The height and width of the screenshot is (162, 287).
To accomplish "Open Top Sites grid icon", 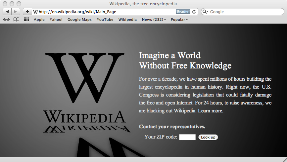I will (26, 20).
